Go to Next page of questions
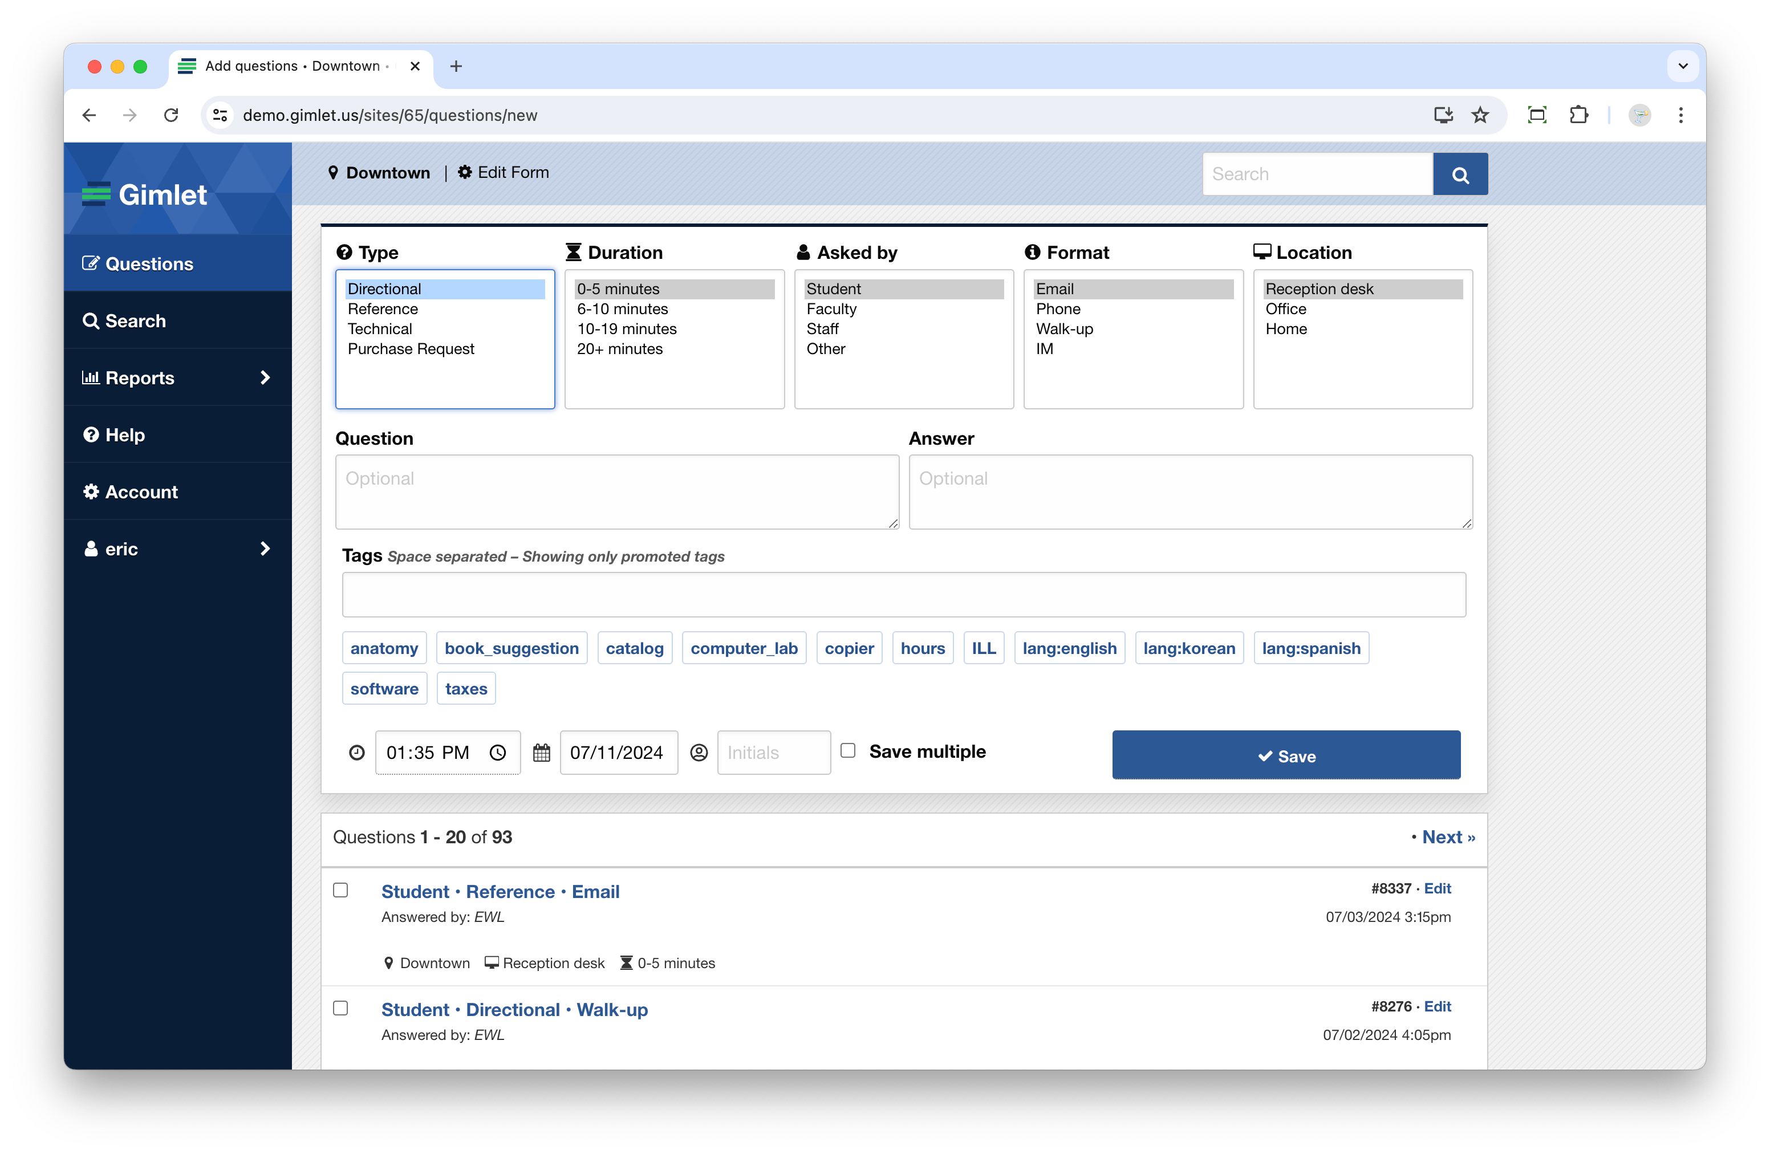 (1448, 836)
